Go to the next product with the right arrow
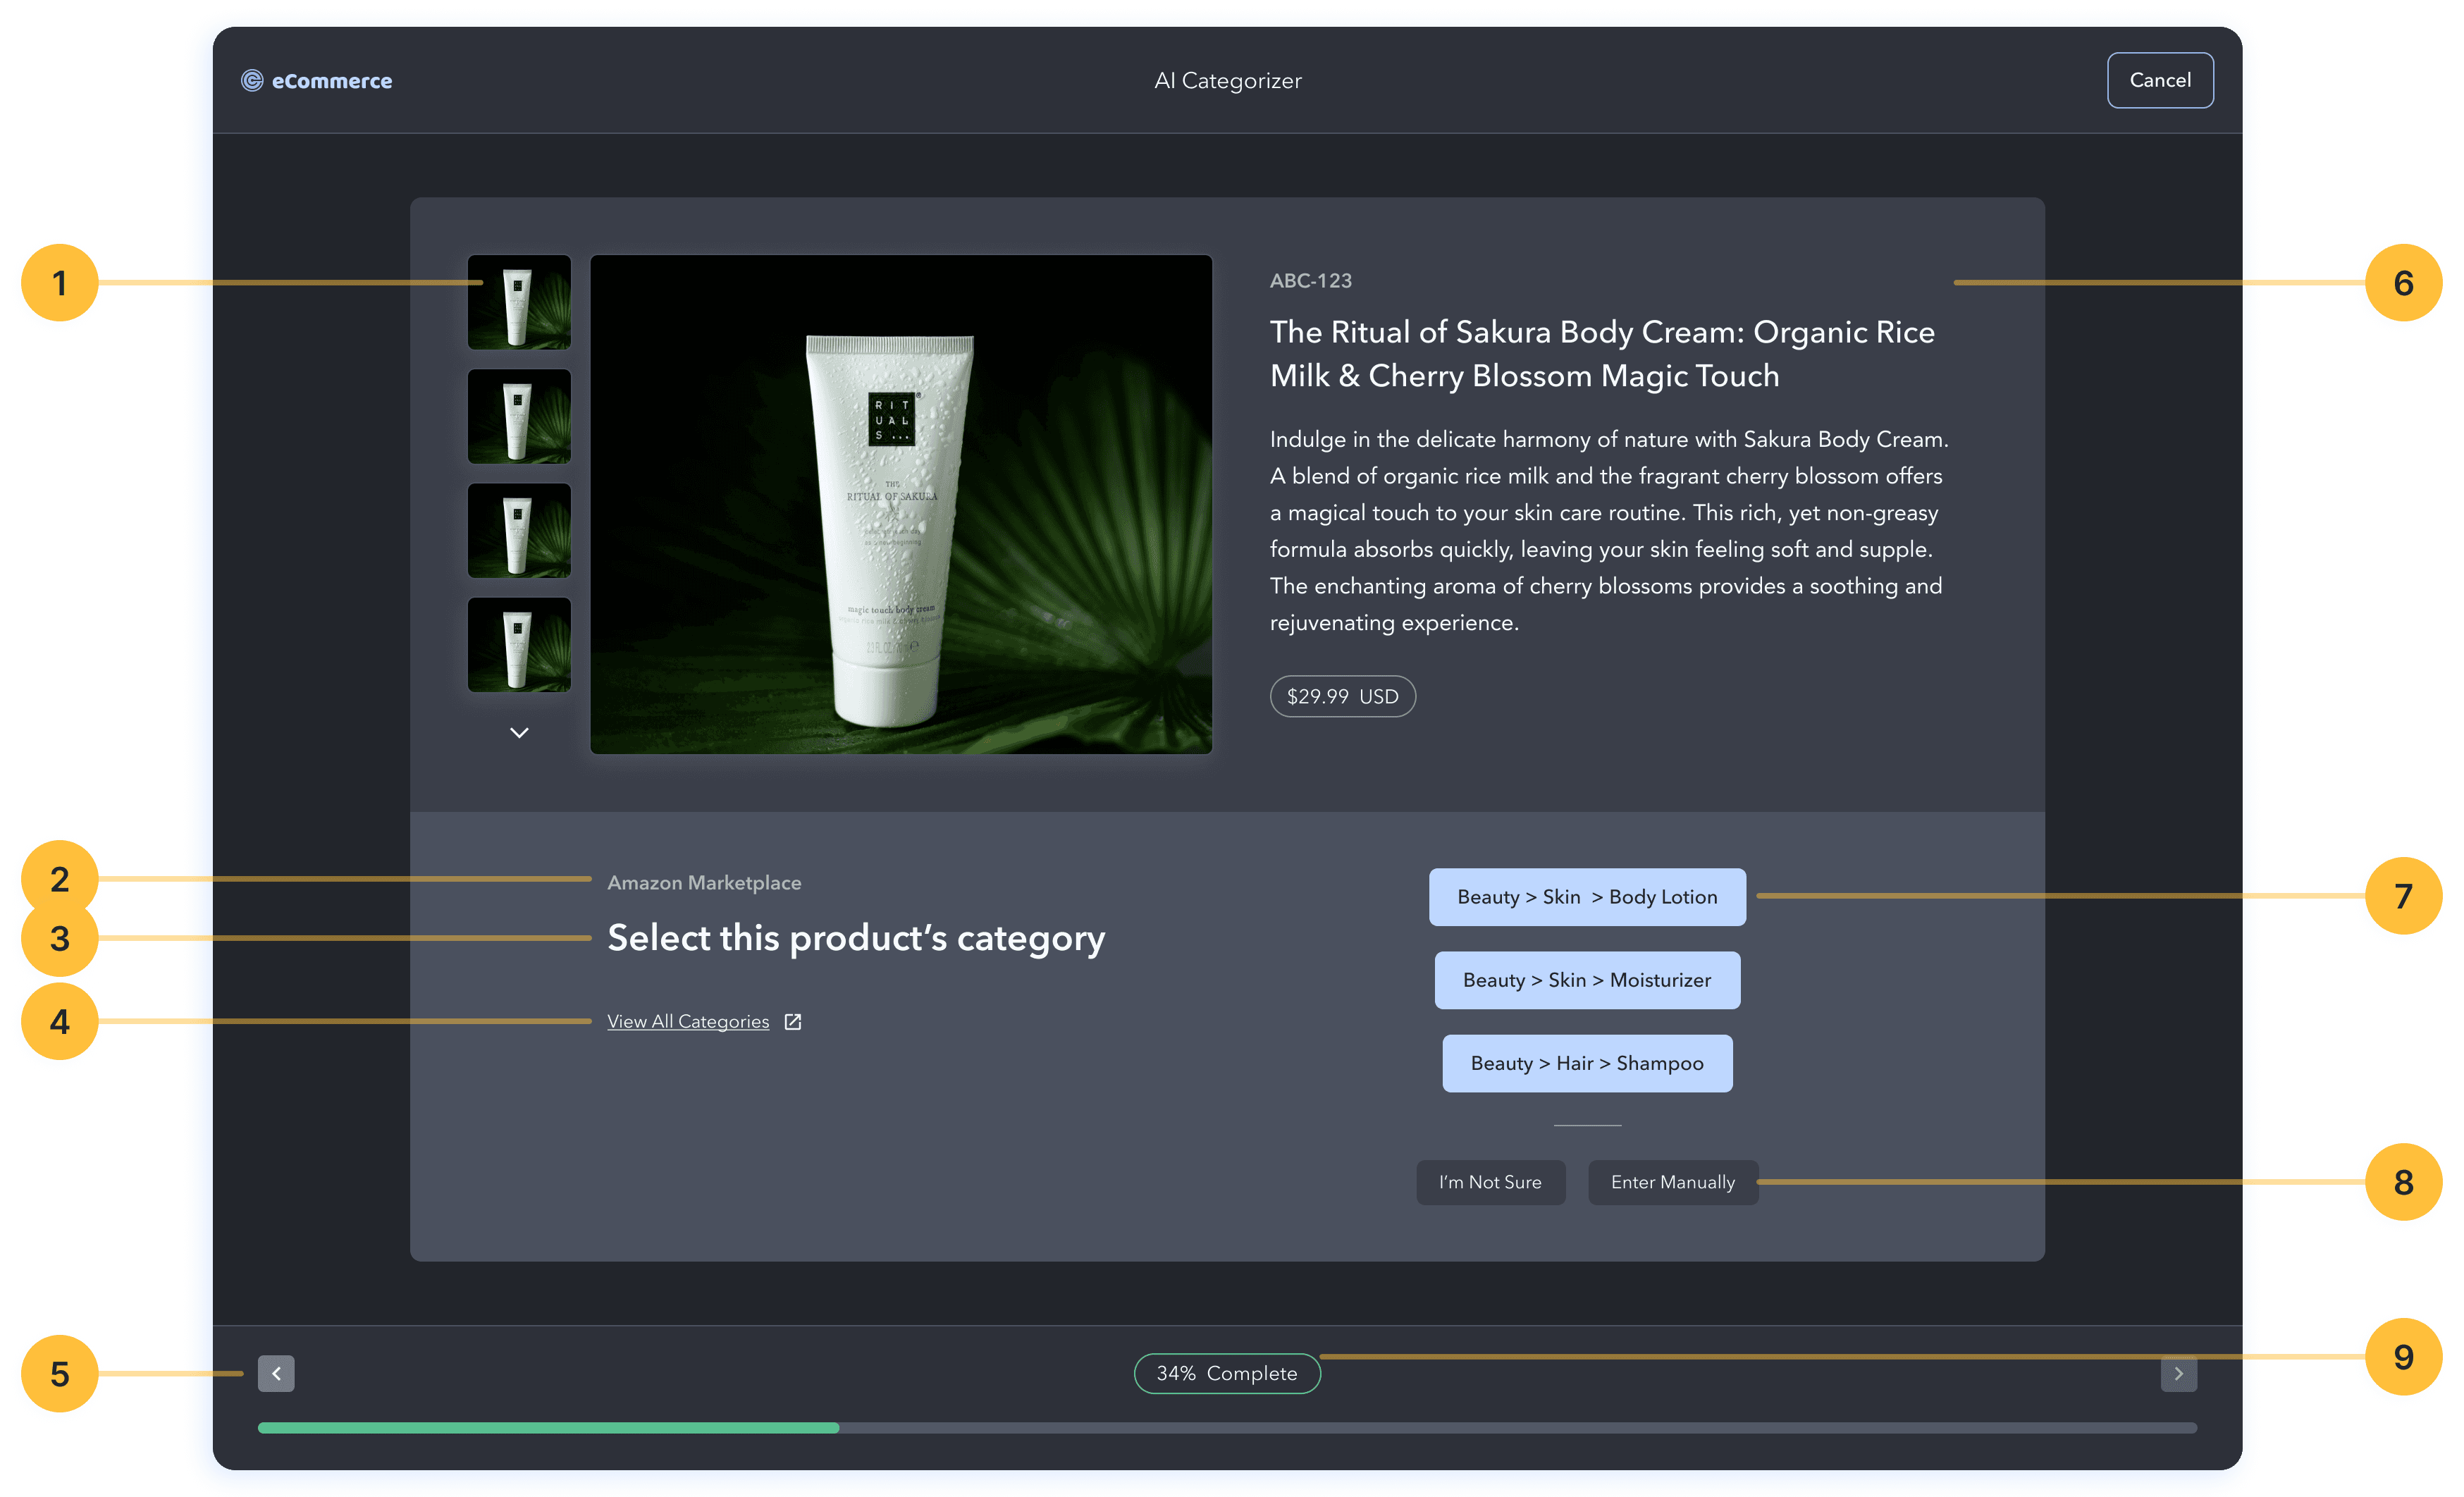2464x1497 pixels. pyautogui.click(x=2178, y=1373)
